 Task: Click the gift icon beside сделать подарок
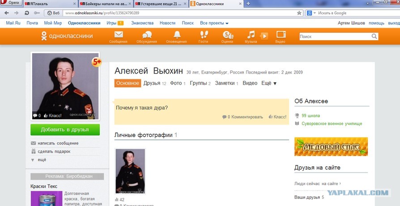(x=33, y=151)
